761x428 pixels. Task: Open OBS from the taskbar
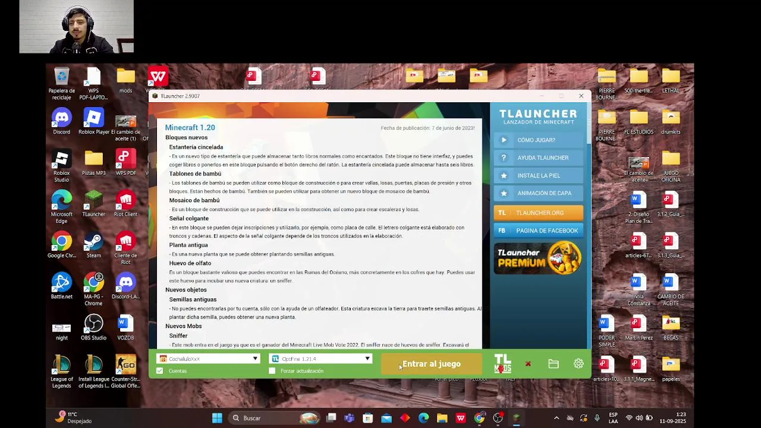pos(498,418)
